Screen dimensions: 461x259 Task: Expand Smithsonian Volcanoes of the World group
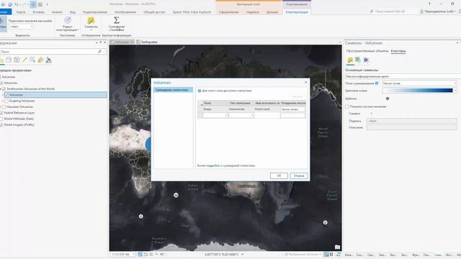pyautogui.click(x=1, y=89)
